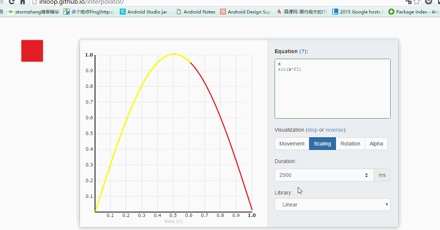Open Android Notes bookmark
The height and width of the screenshot is (230, 440).
(196, 12)
